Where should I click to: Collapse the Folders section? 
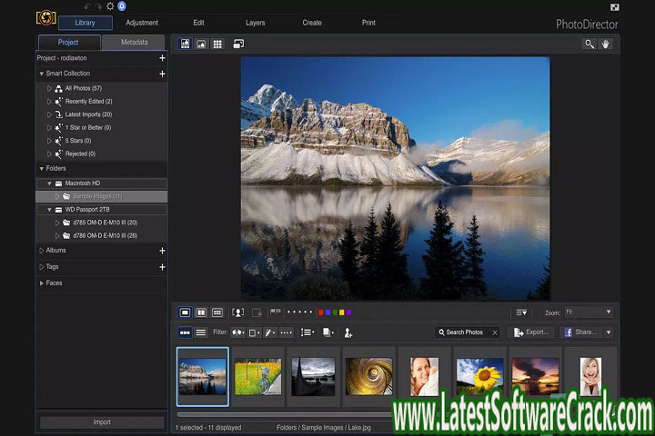(x=41, y=169)
